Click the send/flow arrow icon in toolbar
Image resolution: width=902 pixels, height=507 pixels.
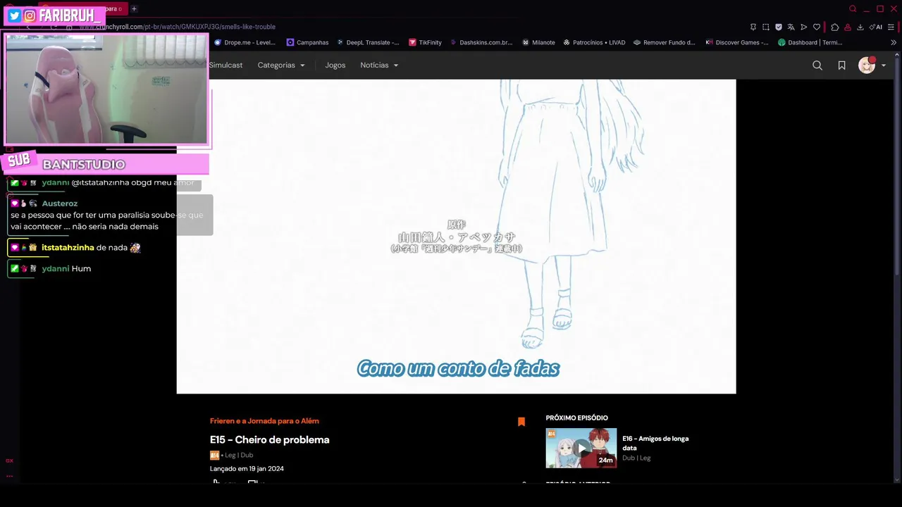804,27
